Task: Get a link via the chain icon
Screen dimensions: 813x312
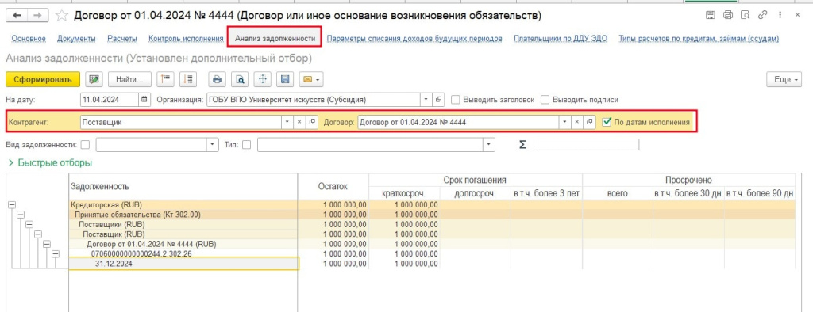Action: (x=762, y=15)
